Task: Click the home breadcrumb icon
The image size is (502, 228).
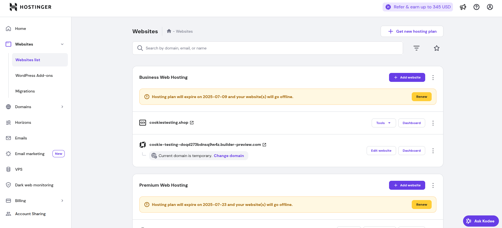Action: pyautogui.click(x=169, y=31)
